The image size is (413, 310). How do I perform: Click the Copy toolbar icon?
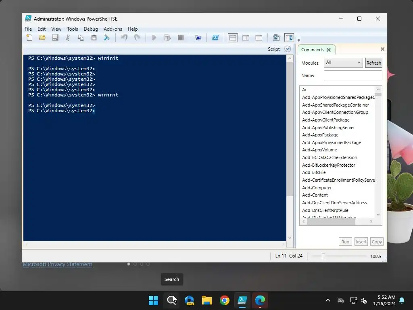81,38
